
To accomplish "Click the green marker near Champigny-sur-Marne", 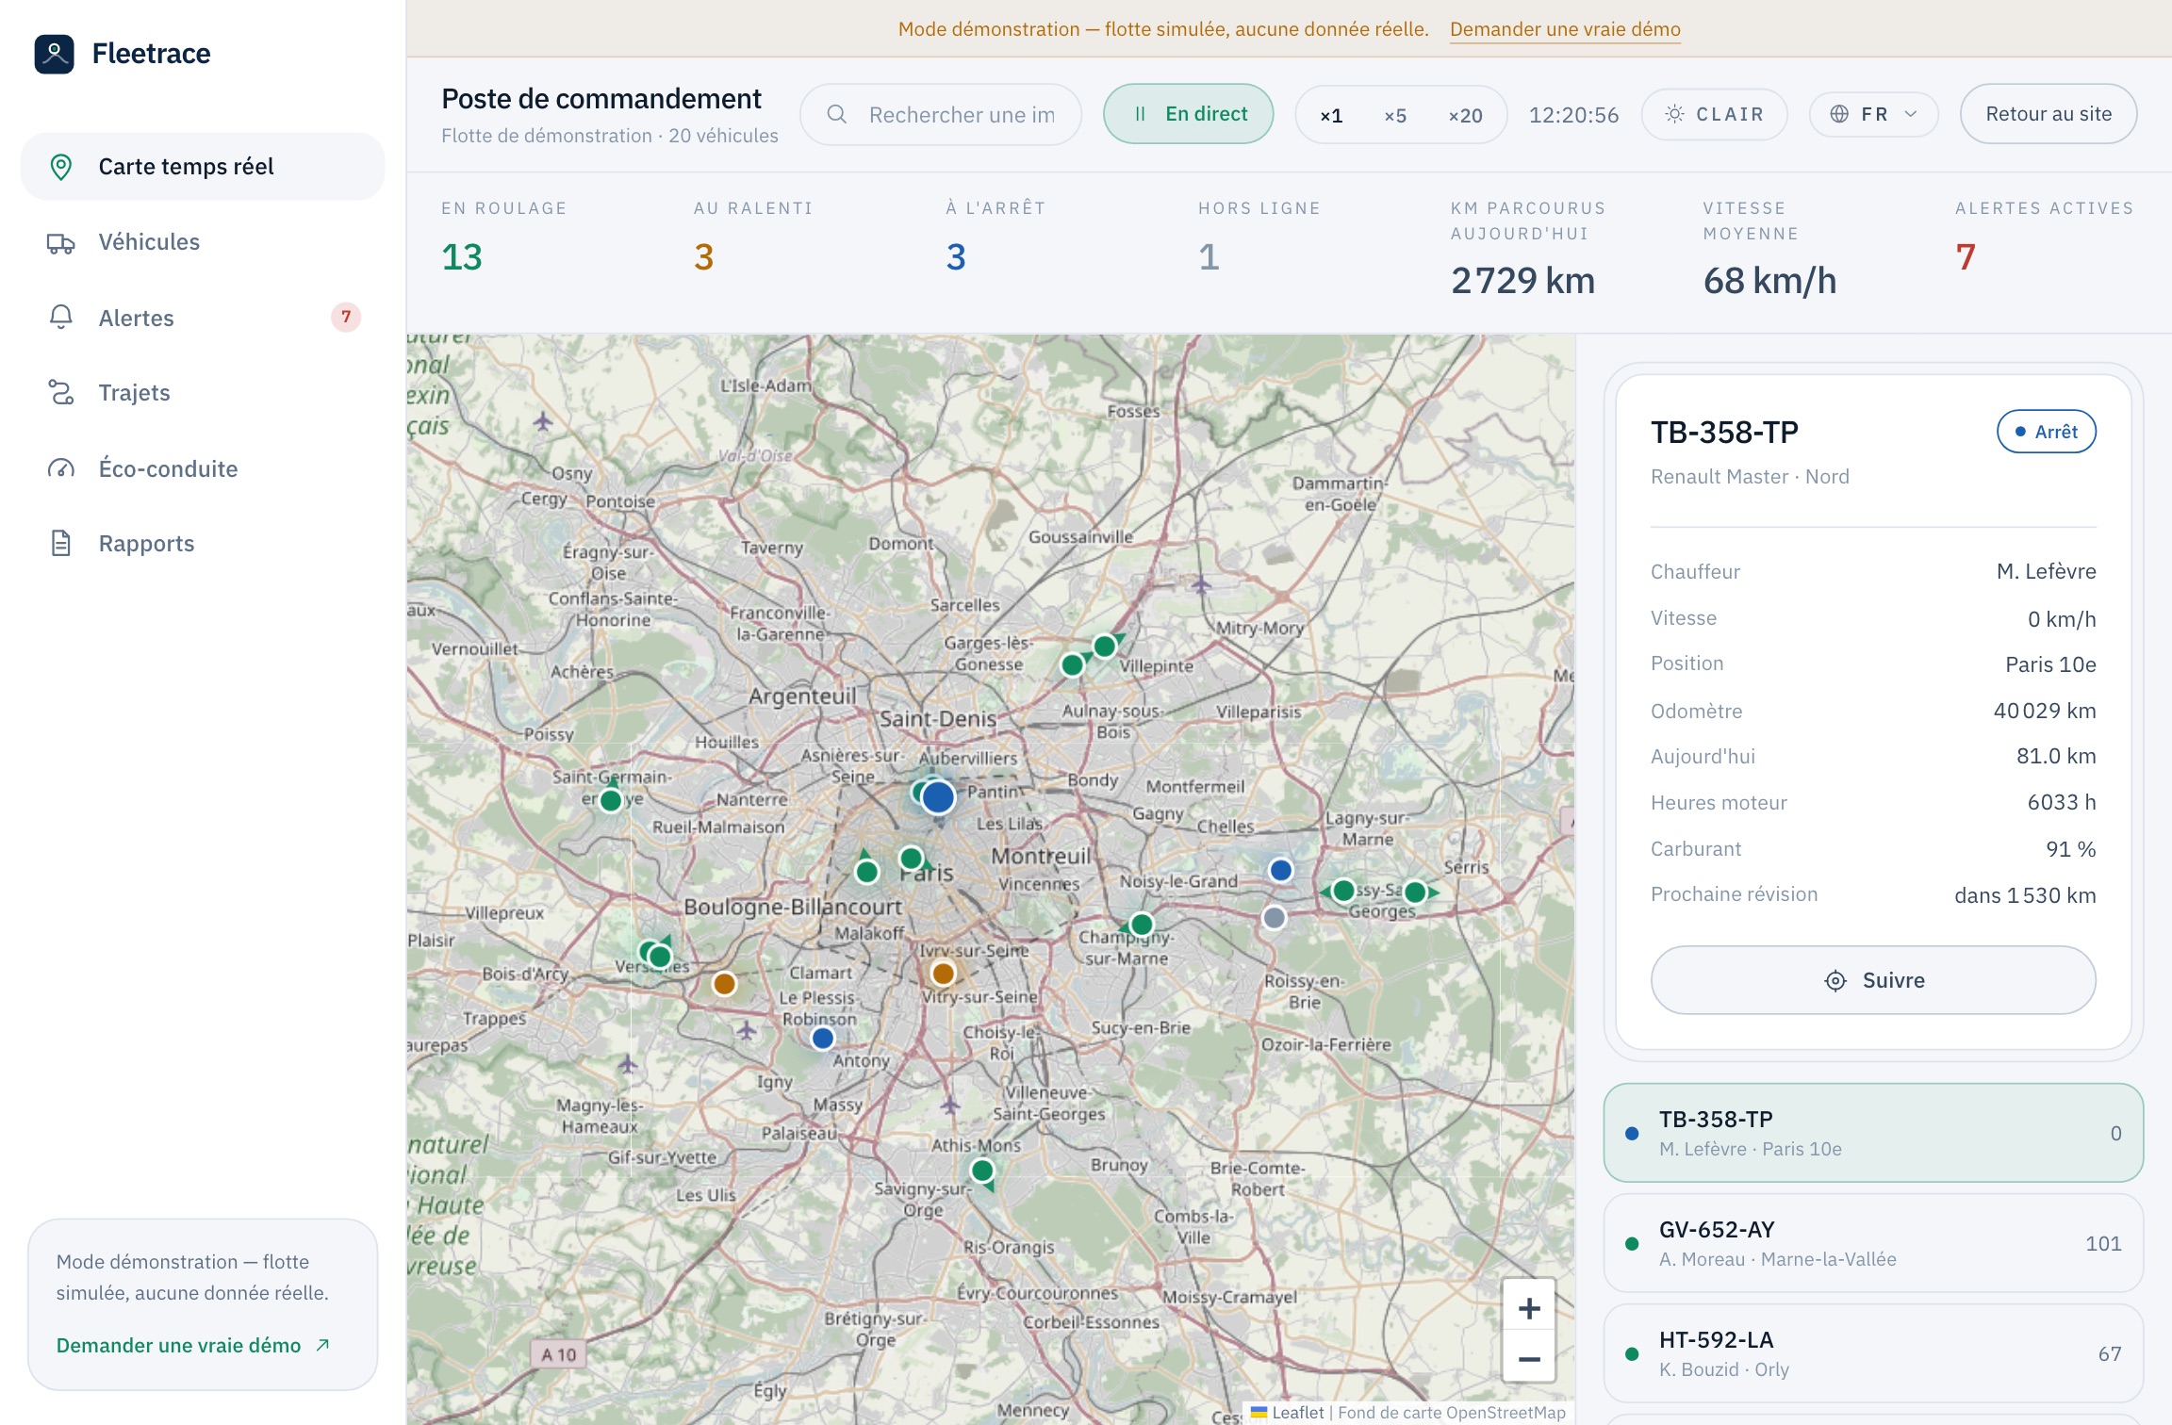I will point(1142,924).
